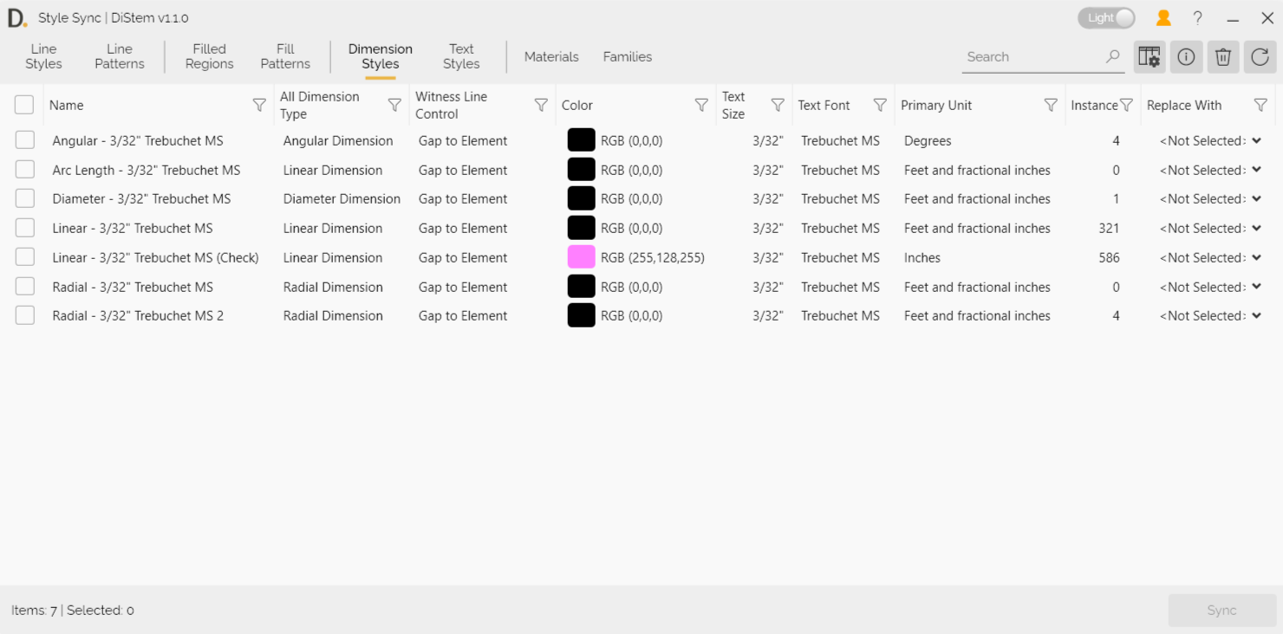Click the filter icon in Name column
This screenshot has height=634, width=1283.
(x=258, y=105)
